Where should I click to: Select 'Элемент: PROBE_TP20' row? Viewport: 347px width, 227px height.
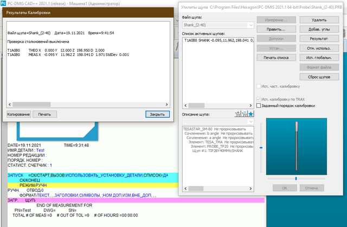tap(222, 146)
